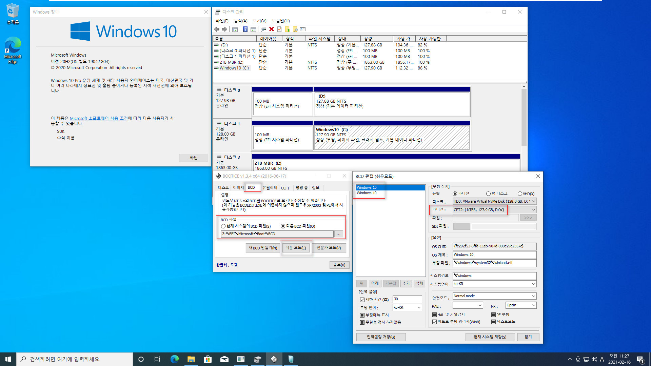Switch to the 유틸리티 tab in BOOTICE
Screen dimensions: 651x366
click(270, 188)
